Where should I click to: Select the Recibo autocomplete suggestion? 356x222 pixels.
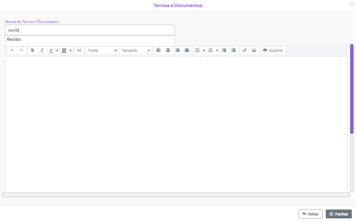tap(14, 40)
